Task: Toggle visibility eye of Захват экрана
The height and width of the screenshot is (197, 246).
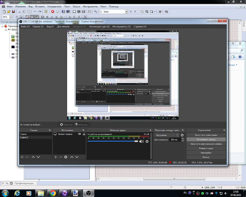Action: (80, 134)
